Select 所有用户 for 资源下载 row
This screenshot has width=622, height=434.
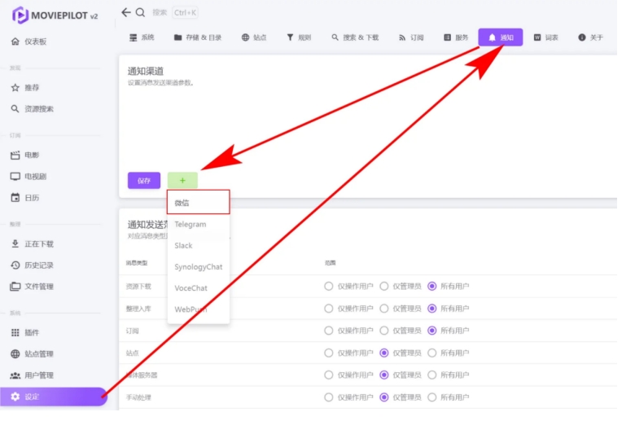click(432, 286)
